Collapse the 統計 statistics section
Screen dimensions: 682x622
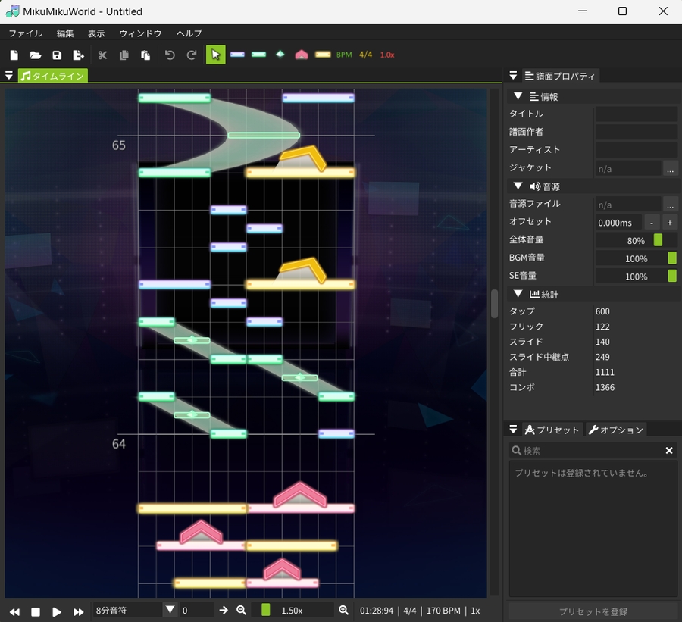(518, 294)
